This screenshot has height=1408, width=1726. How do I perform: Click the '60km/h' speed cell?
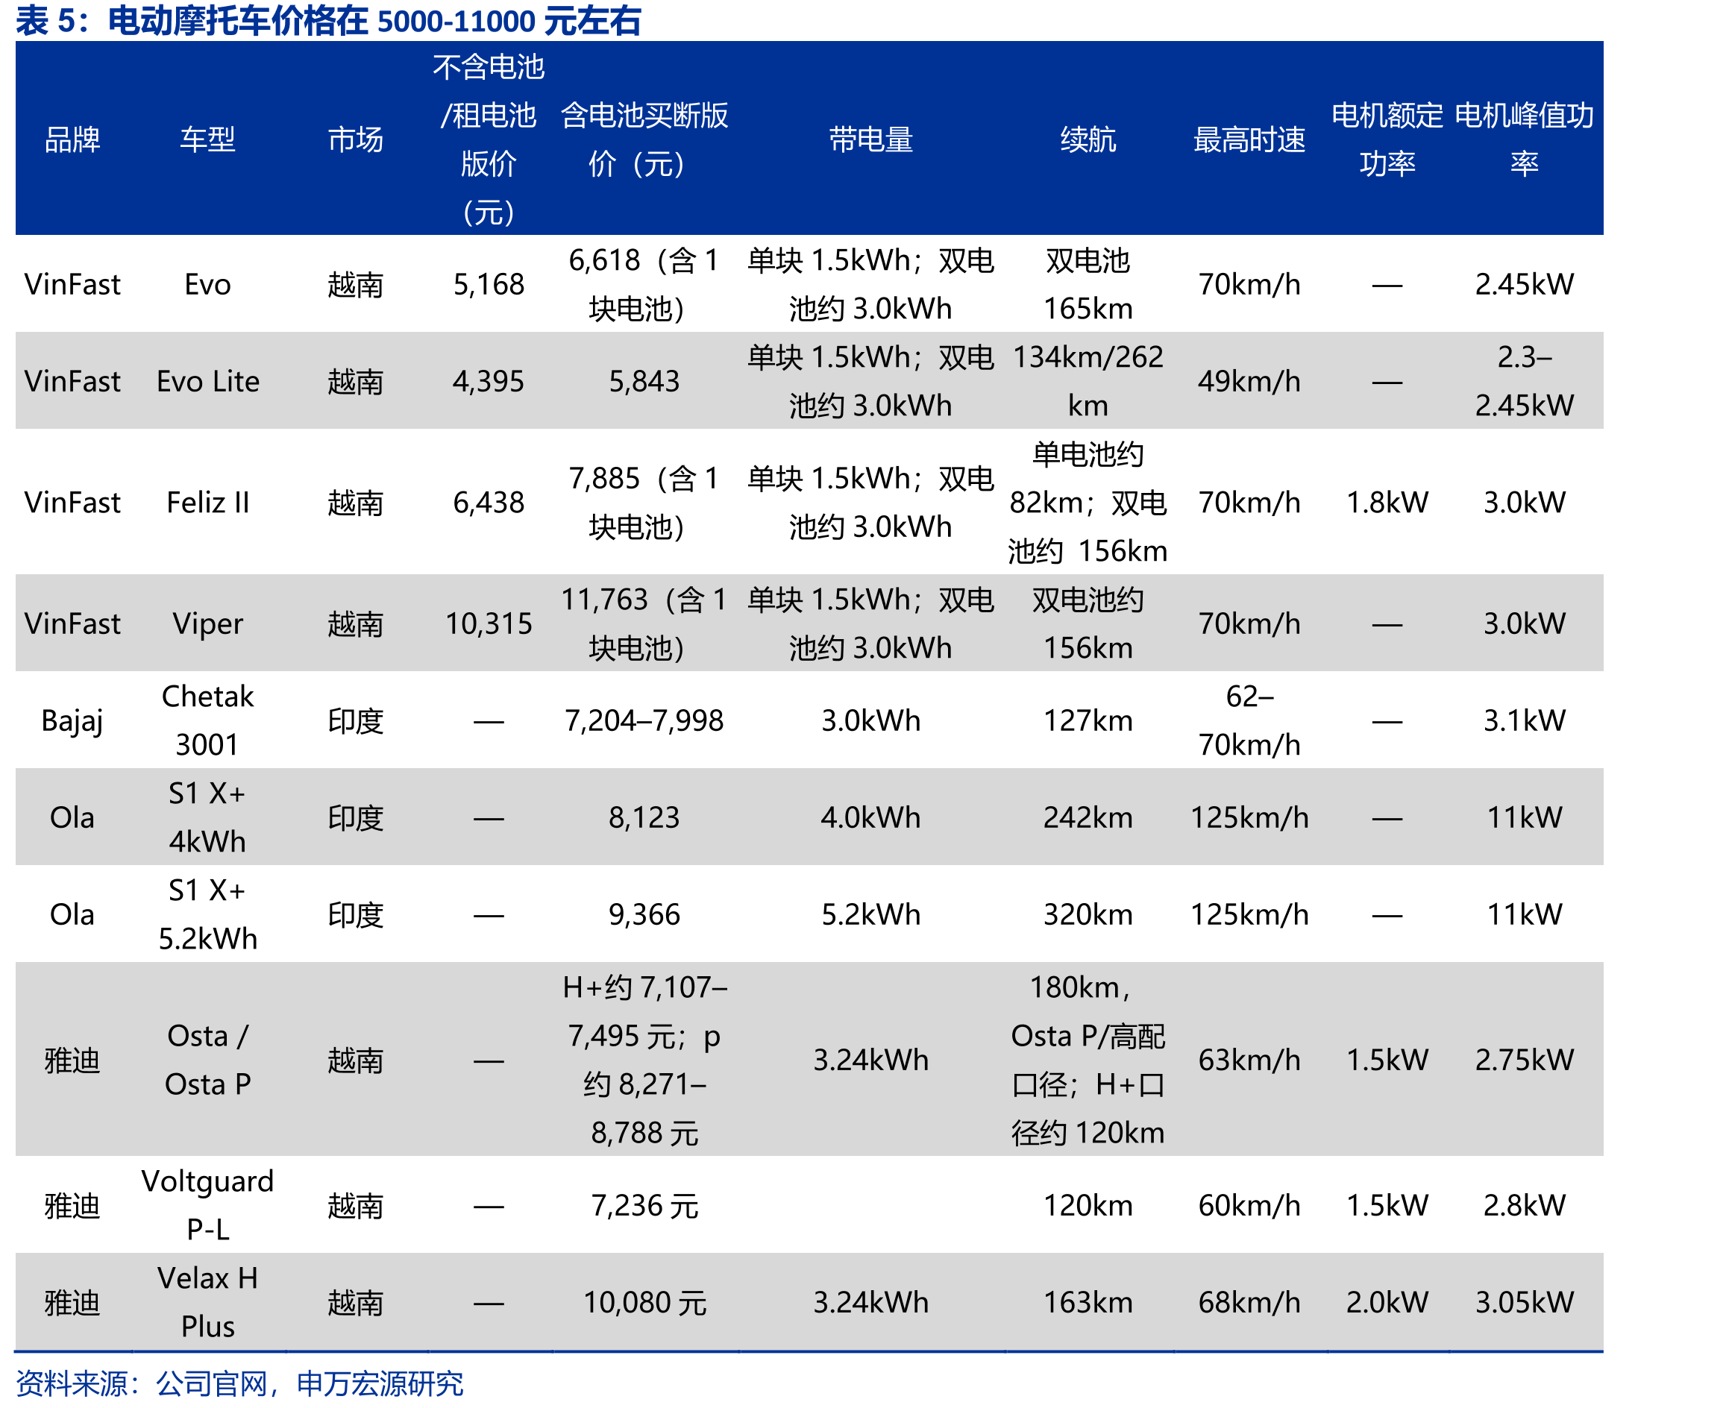point(1249,1206)
